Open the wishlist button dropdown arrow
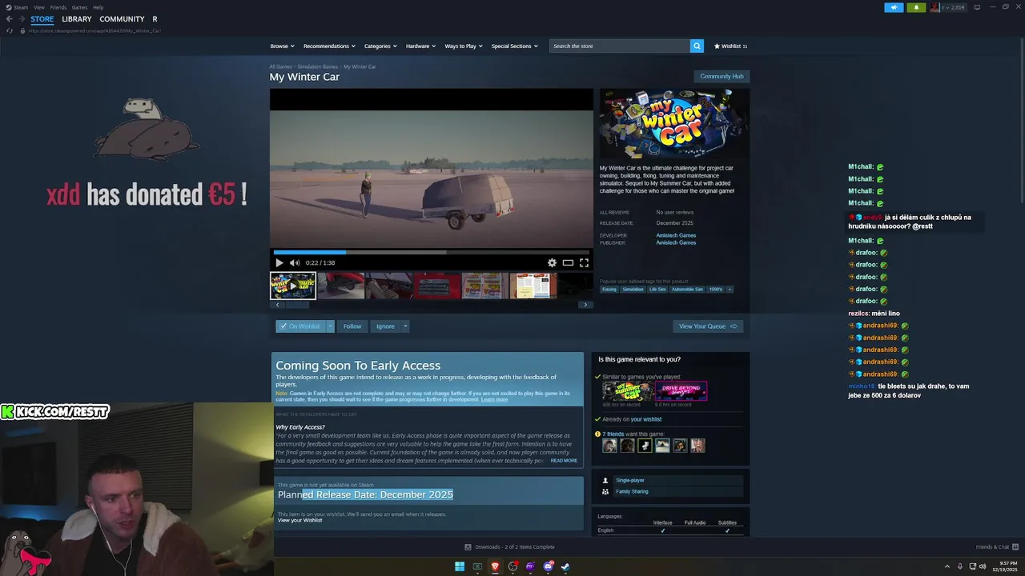The width and height of the screenshot is (1025, 576). [x=330, y=326]
